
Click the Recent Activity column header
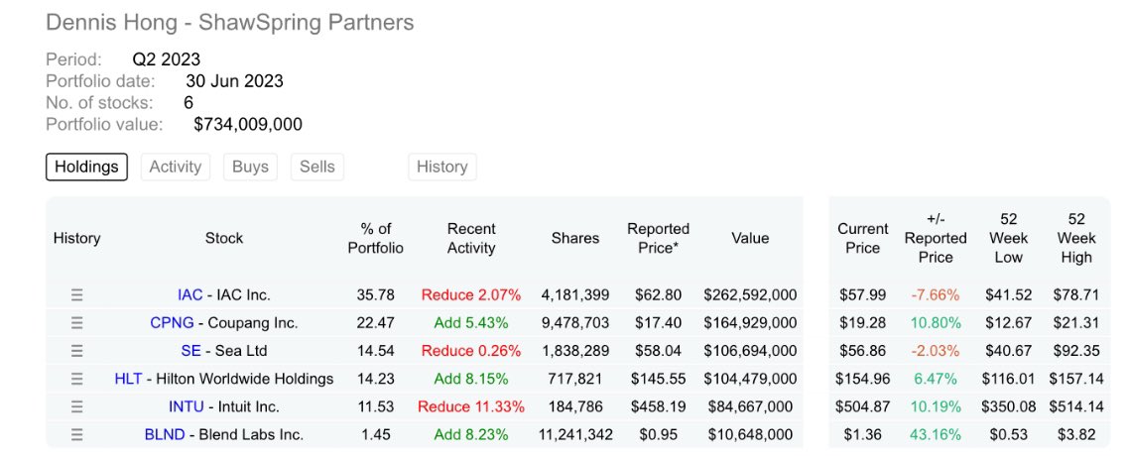click(471, 238)
